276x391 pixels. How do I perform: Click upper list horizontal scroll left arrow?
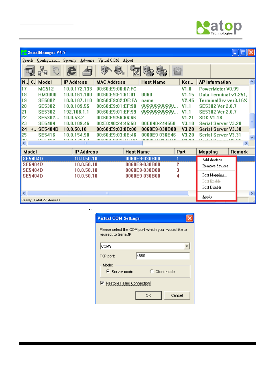pyautogui.click(x=24, y=143)
